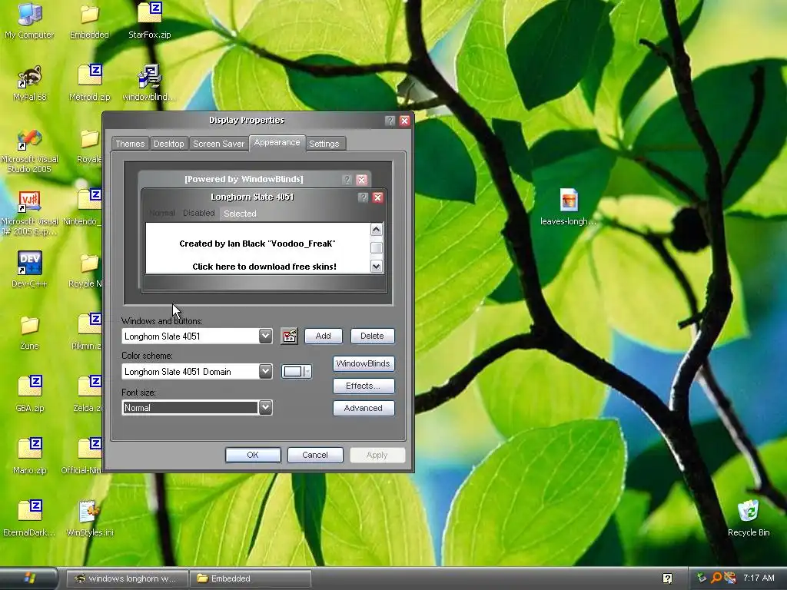Open the Start button on taskbar
787x590 pixels.
(x=28, y=578)
